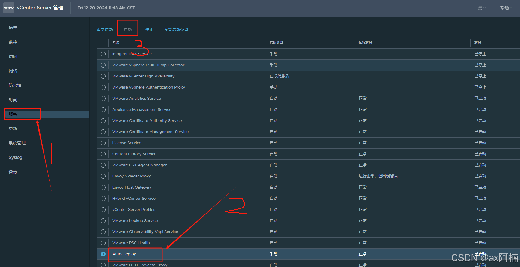Screen dimensions: 520x267
Task: Pick the Envoy Host Gateway radio button
Action: pos(103,187)
